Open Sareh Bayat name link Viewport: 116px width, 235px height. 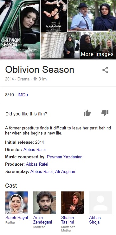pos(17,218)
